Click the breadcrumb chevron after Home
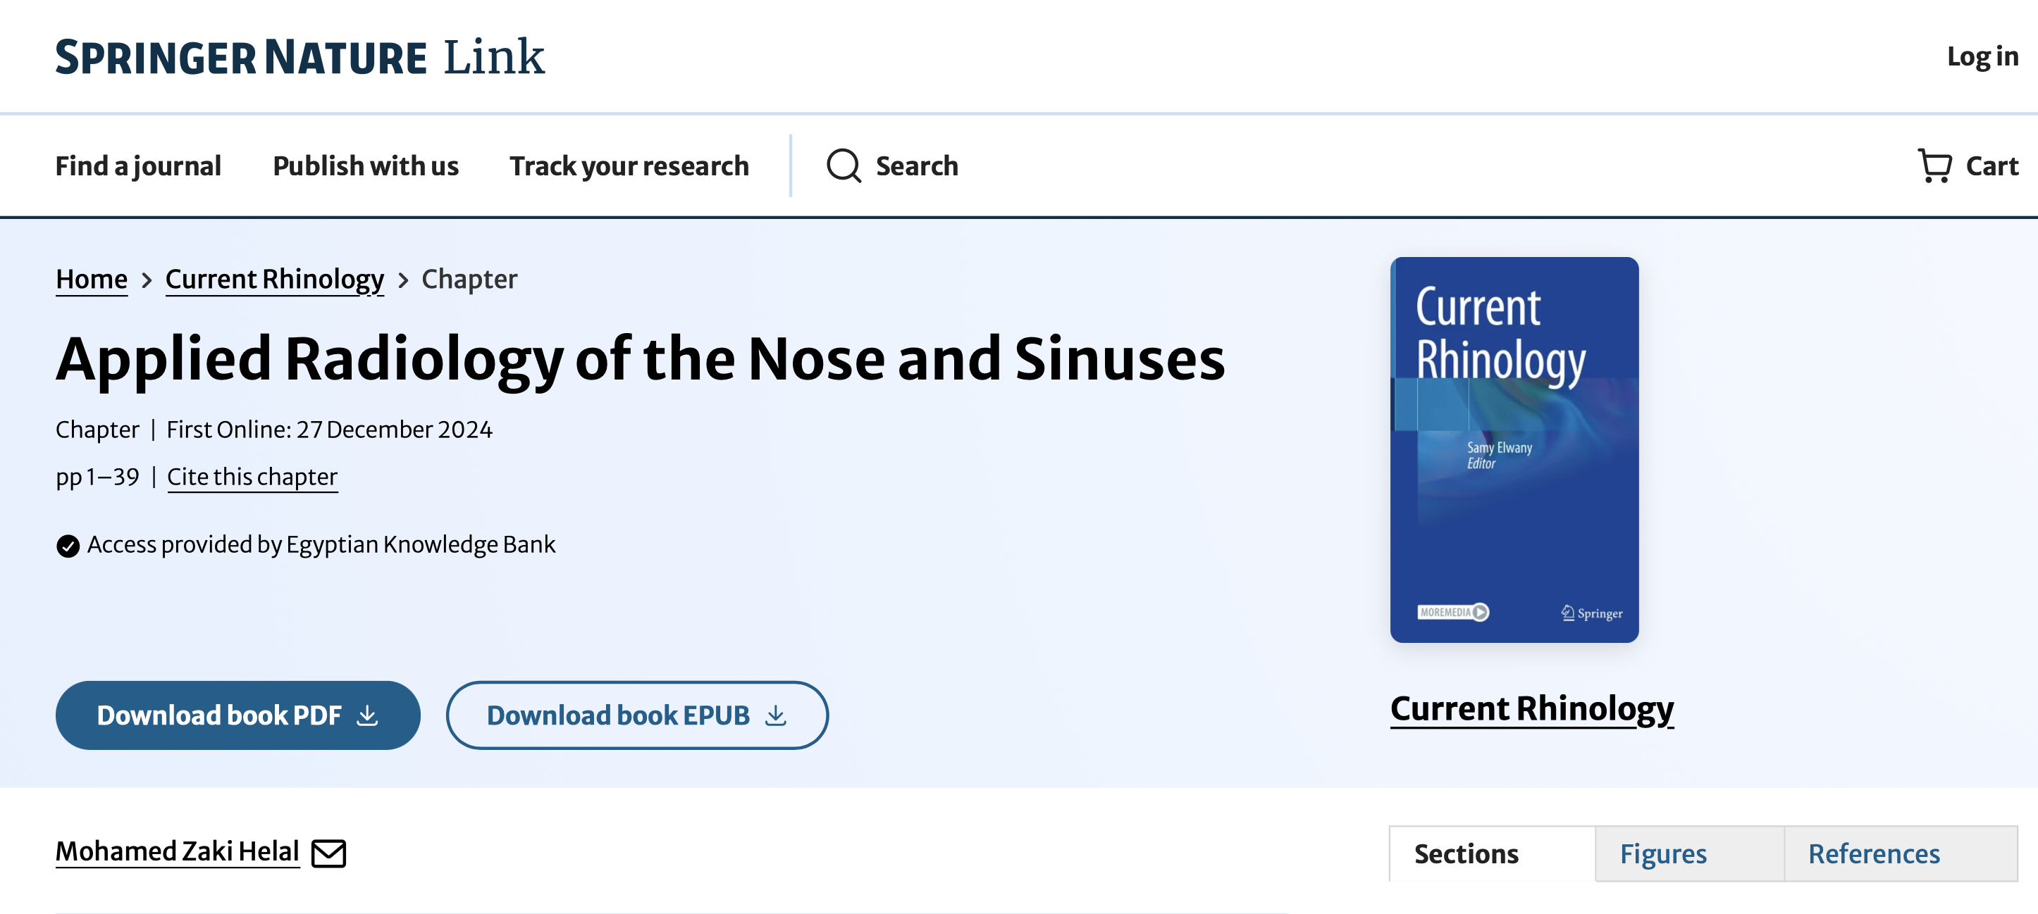 click(147, 280)
